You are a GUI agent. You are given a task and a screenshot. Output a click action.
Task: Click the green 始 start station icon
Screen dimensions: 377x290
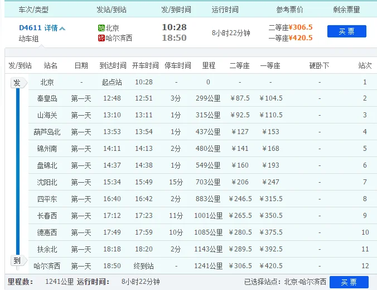pos(101,28)
